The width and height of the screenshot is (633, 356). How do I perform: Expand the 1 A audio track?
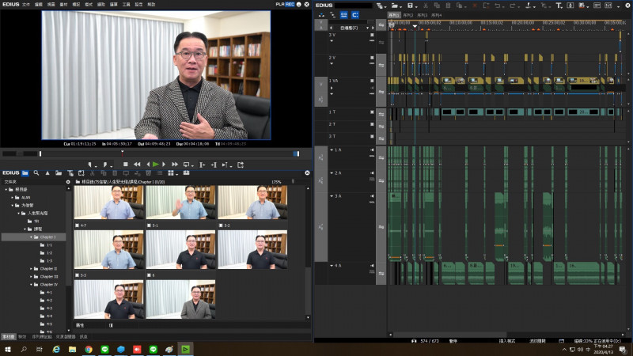330,150
